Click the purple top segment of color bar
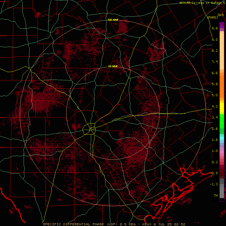Image resolution: width=226 pixels, height=226 pixels. (222, 25)
